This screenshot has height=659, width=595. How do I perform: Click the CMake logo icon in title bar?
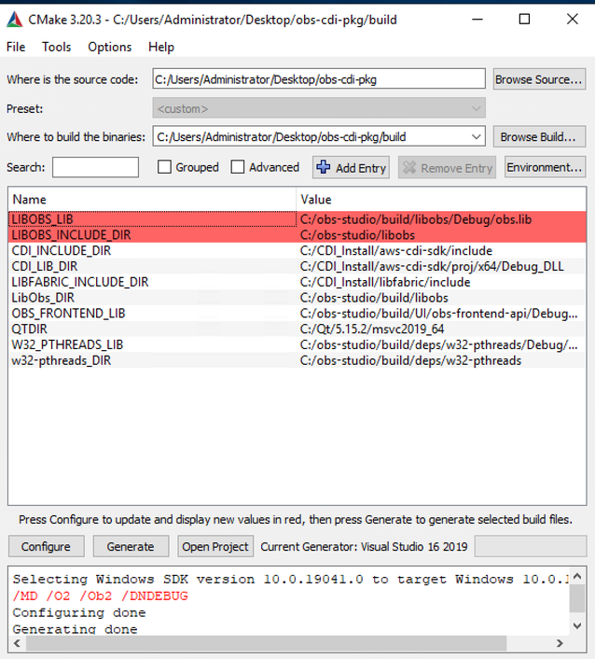pyautogui.click(x=15, y=20)
